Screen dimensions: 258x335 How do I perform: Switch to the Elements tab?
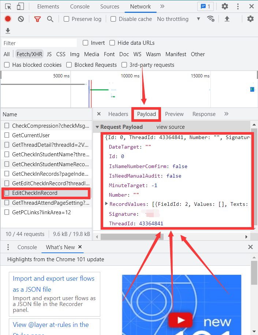(48, 6)
